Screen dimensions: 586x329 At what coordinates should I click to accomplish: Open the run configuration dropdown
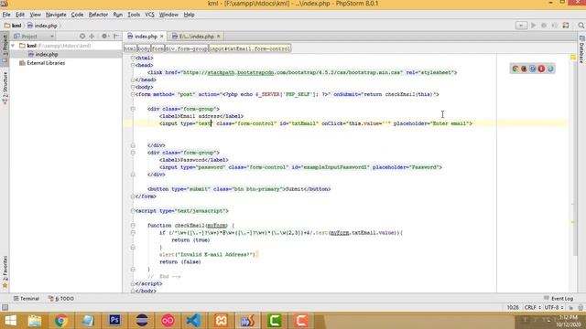(521, 26)
